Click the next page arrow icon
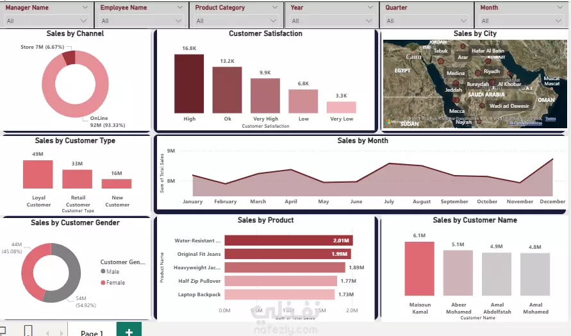This screenshot has height=336, width=571. click(x=61, y=333)
